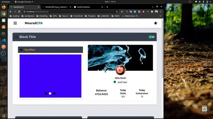This screenshot has width=213, height=119.
Task: Click the Today Conversions 15 stat
Action: click(x=142, y=93)
